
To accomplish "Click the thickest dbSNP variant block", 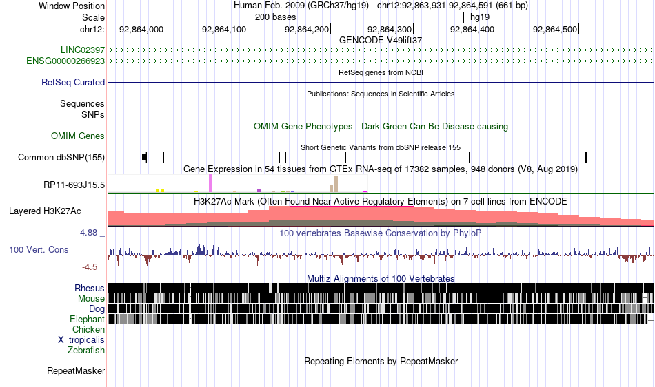I will [x=145, y=157].
